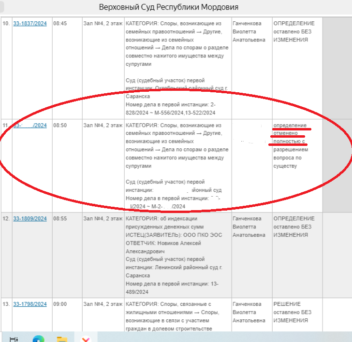Viewport: 352px width, 342px height.
Task: Click the page title Верховный Суд Республики Мордовия
Action: [169, 7]
